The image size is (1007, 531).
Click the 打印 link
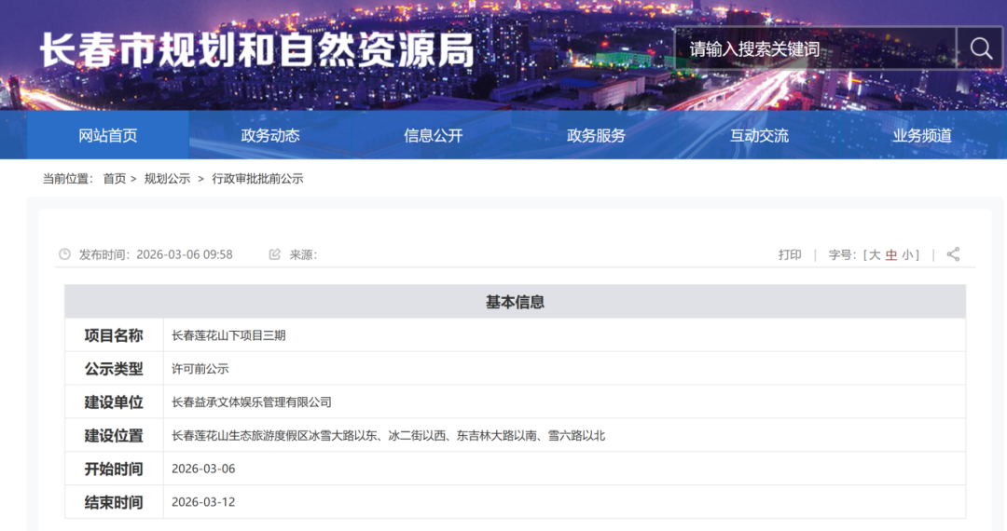(x=790, y=254)
